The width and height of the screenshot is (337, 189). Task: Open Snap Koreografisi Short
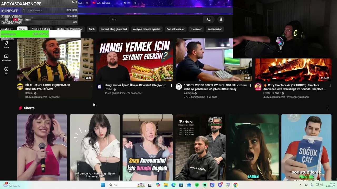tap(147, 147)
